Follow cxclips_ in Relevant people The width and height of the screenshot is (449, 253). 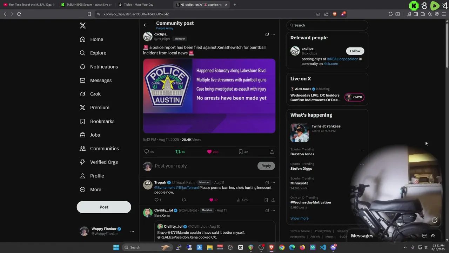pyautogui.click(x=355, y=51)
